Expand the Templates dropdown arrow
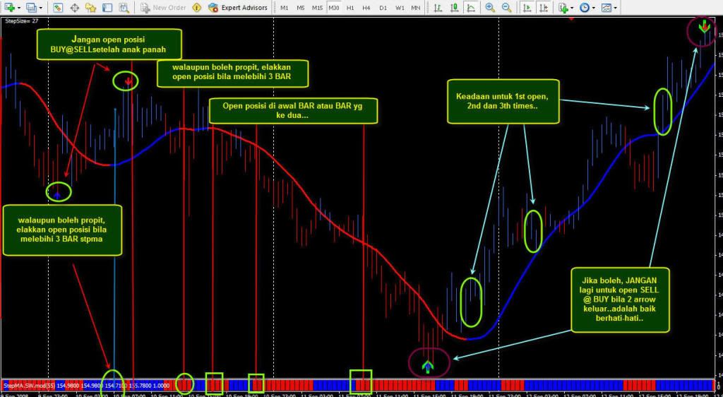This screenshot has height=397, width=723. click(616, 8)
